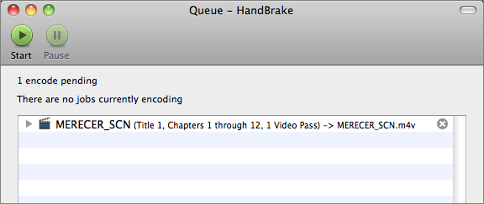Zoom the Queue window with the green button
Image resolution: width=484 pixels, height=204 pixels.
[48, 10]
